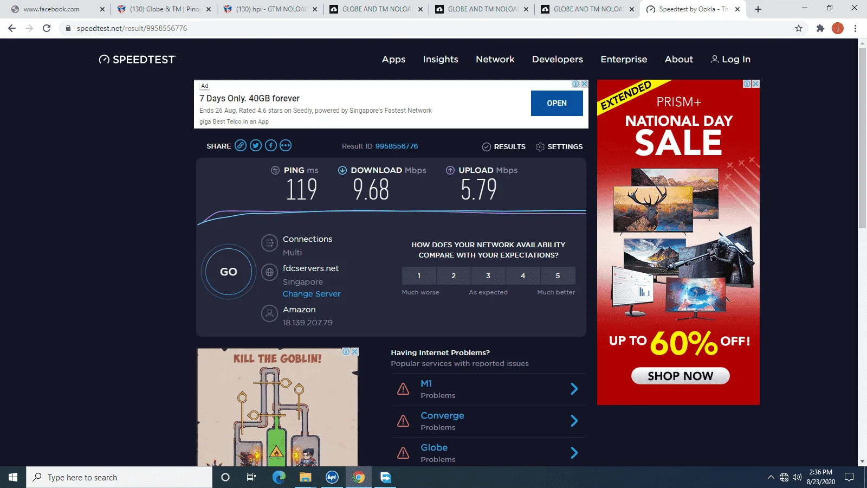The width and height of the screenshot is (867, 488).
Task: Show hidden system tray icons
Action: (771, 477)
